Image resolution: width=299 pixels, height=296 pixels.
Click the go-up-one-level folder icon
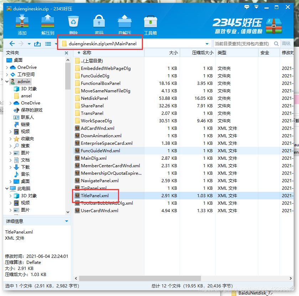click(37, 44)
